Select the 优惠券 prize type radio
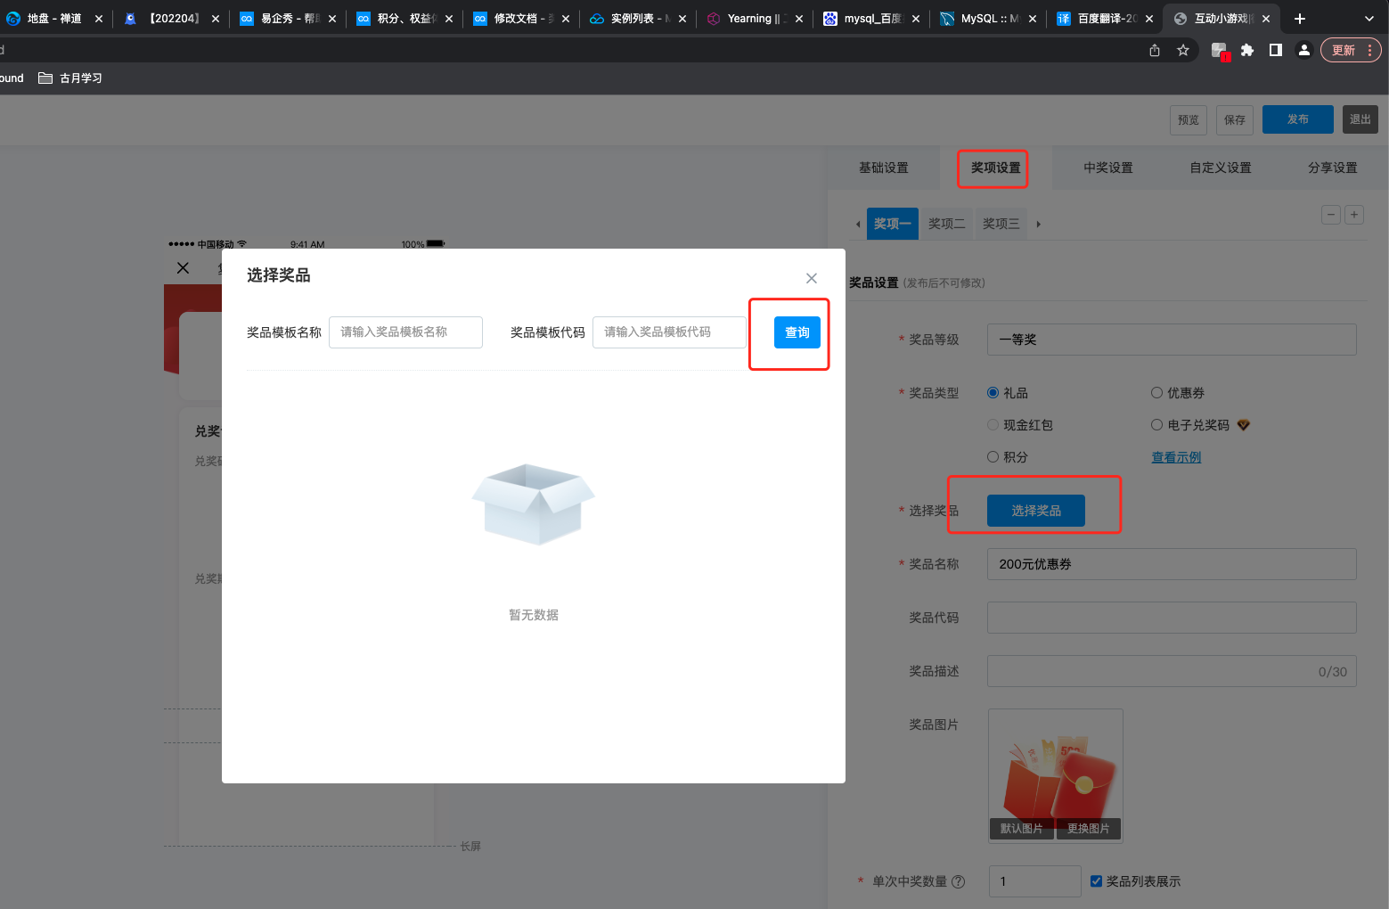The image size is (1389, 909). click(1156, 393)
